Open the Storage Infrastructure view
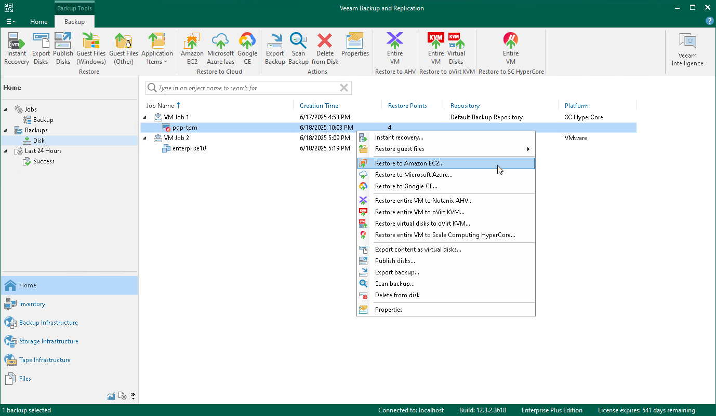The height and width of the screenshot is (416, 716). [x=69, y=341]
